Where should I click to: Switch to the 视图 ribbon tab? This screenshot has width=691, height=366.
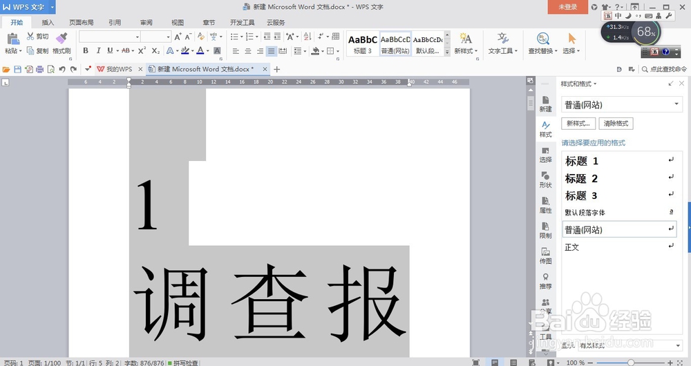[x=178, y=23]
